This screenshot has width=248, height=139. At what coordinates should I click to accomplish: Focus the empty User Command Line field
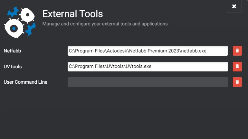tap(148, 82)
